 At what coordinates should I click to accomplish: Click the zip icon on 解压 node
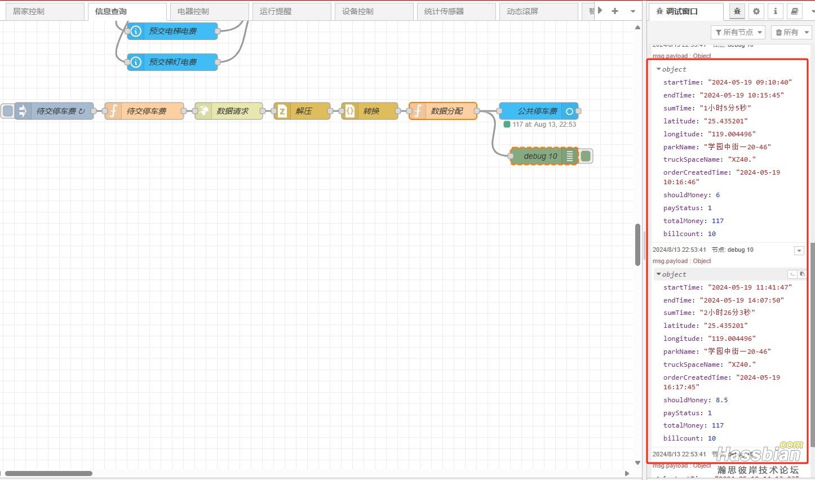(x=282, y=111)
